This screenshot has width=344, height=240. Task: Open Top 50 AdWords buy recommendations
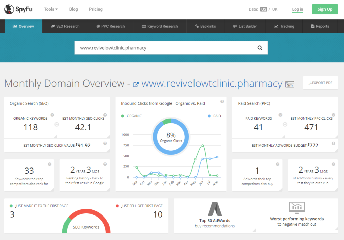tap(215, 223)
